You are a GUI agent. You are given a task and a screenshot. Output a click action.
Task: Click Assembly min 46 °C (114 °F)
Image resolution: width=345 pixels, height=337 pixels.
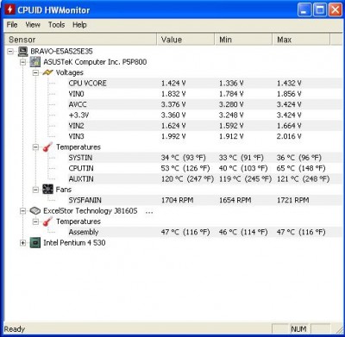point(243,232)
